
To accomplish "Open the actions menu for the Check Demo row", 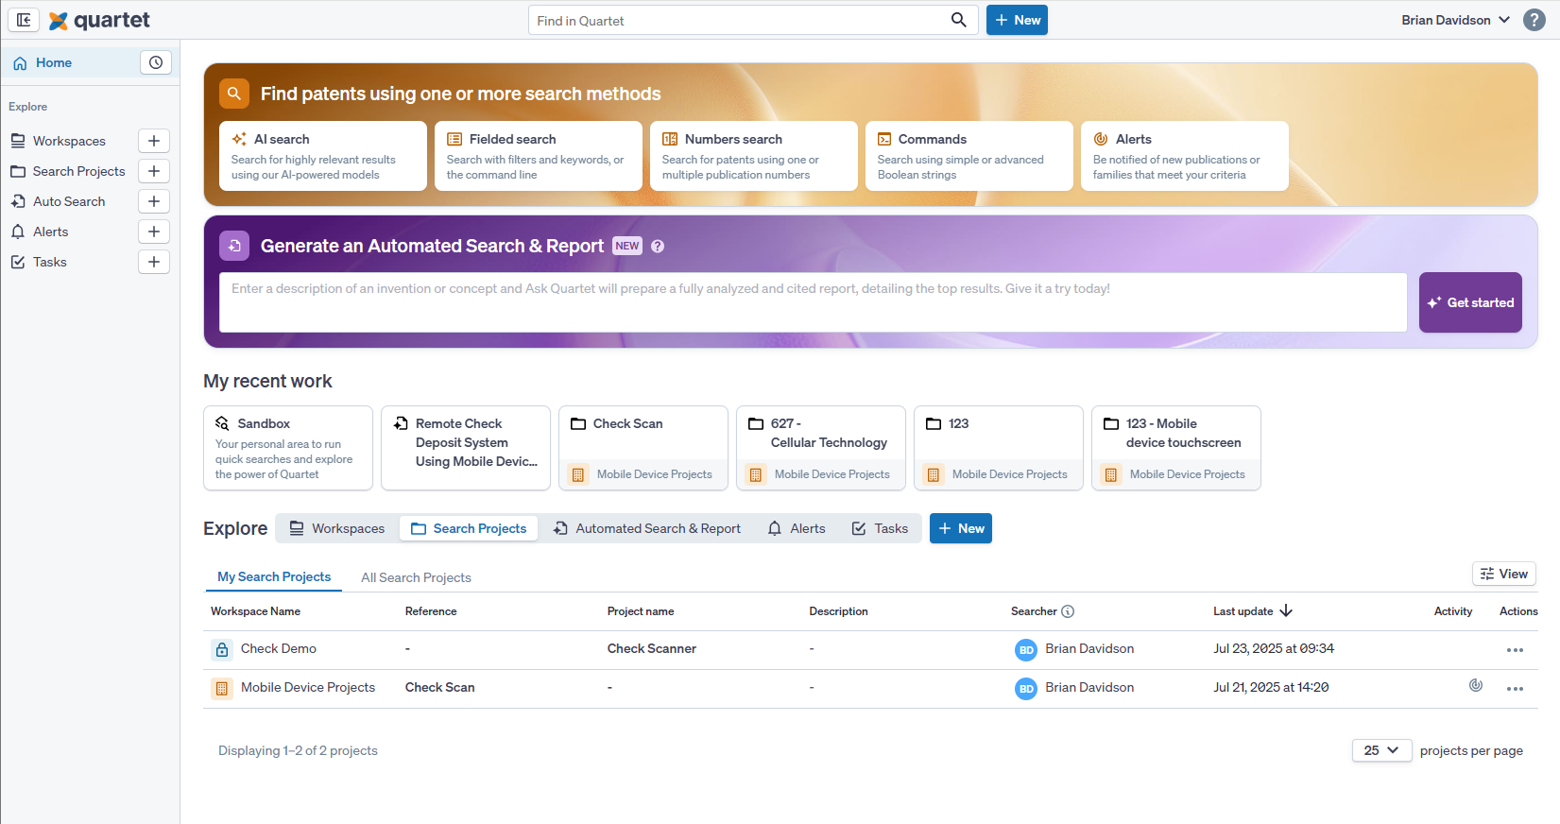I will tap(1515, 650).
